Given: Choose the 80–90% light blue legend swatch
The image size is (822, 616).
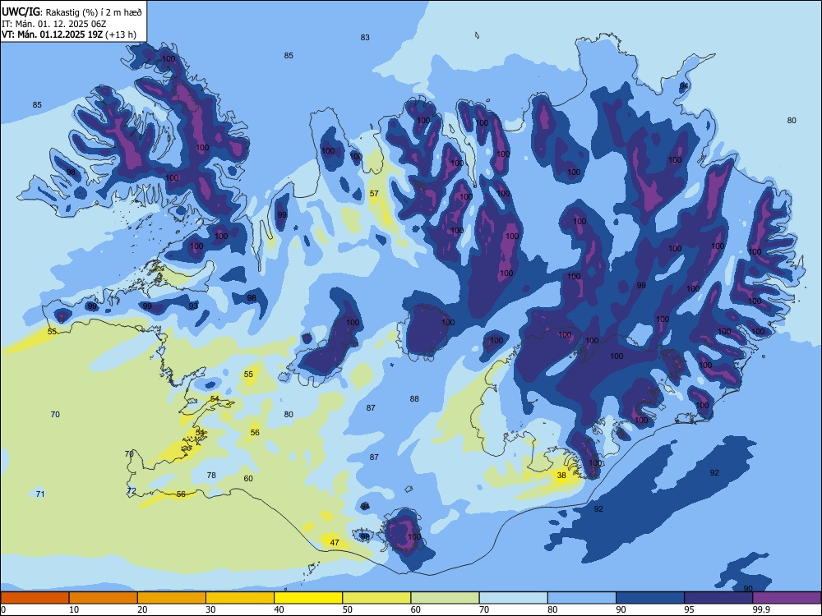Looking at the screenshot, I should pyautogui.click(x=582, y=598).
